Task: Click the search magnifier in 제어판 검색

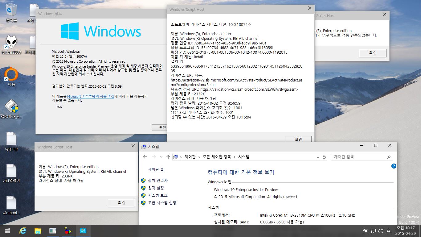Action: point(389,157)
